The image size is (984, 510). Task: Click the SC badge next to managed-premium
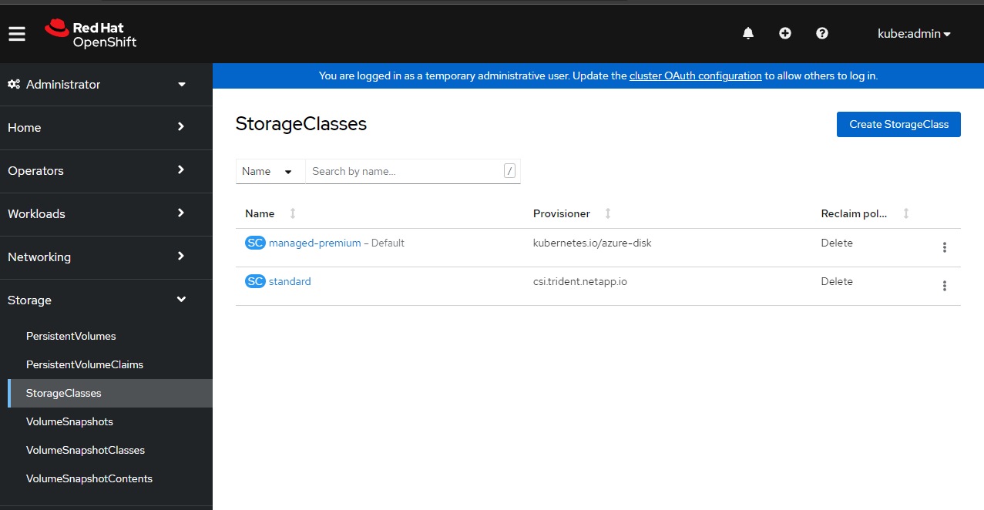coord(255,242)
